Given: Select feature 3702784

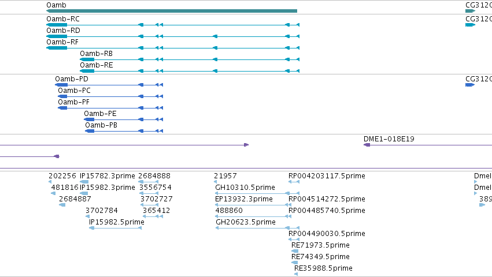Looking at the screenshot, I should point(102,211).
